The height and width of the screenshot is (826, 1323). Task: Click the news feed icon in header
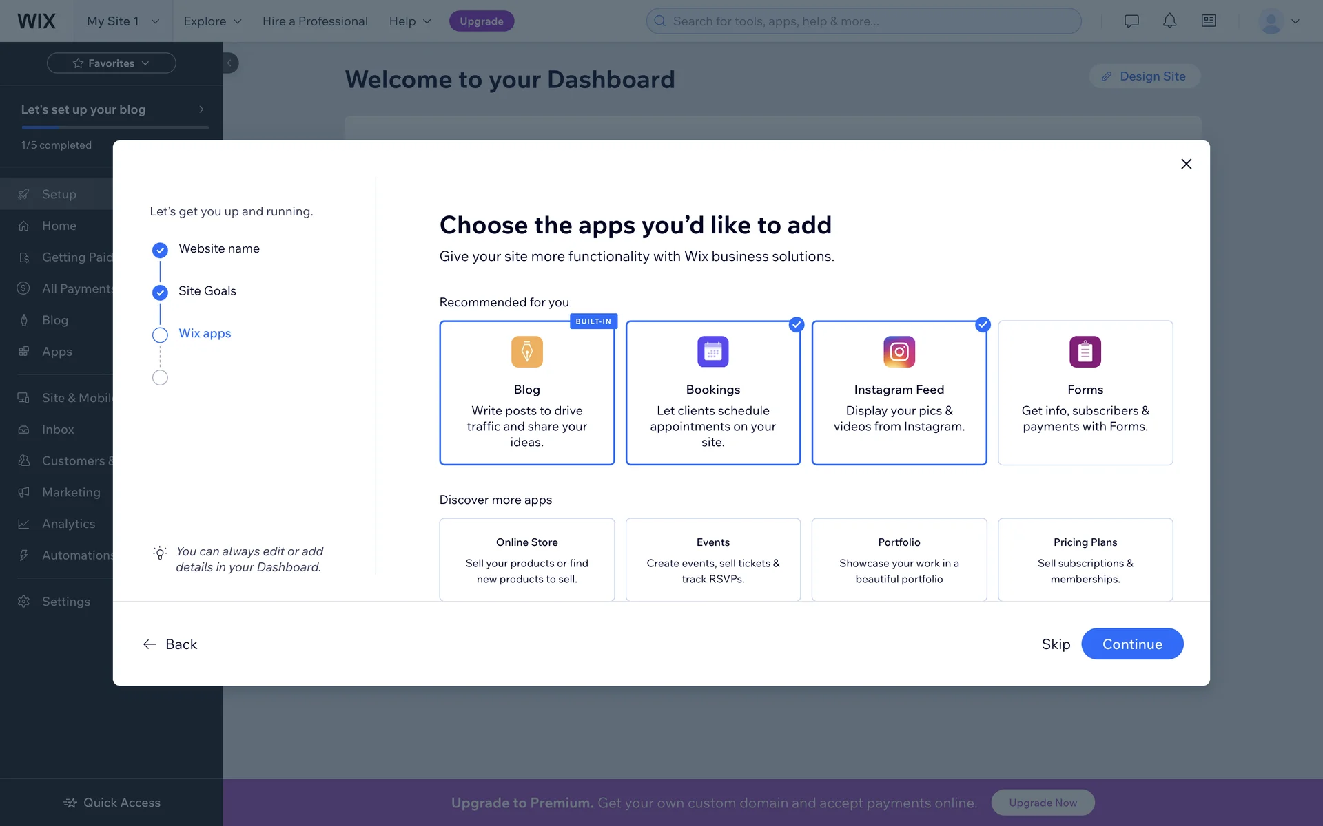[1208, 21]
